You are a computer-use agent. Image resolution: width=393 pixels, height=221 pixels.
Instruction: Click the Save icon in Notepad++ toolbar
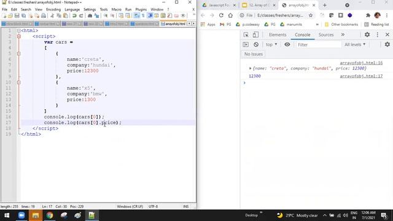click(x=17, y=16)
